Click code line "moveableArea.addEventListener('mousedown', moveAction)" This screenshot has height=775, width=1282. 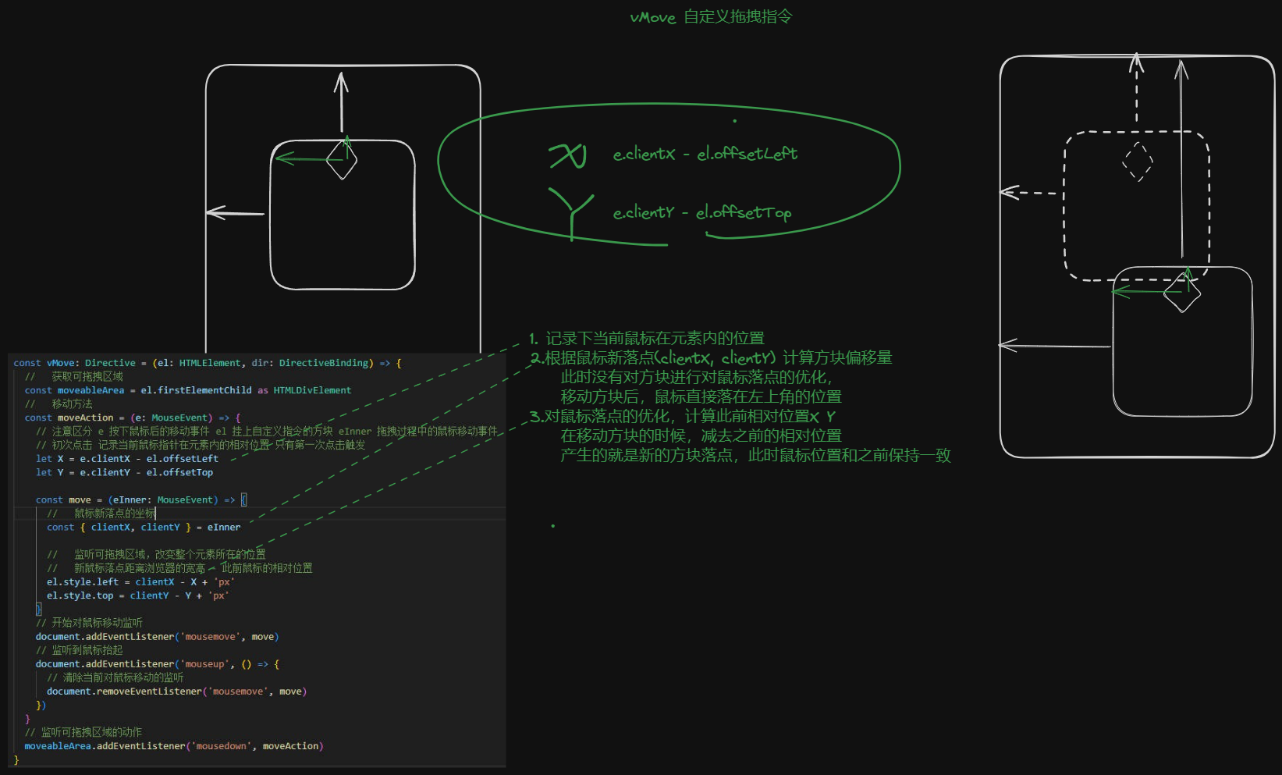(174, 745)
